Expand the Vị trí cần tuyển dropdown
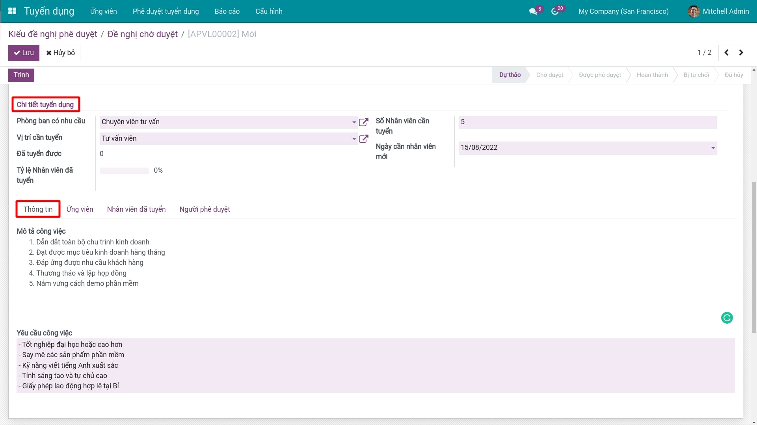Image resolution: width=757 pixels, height=425 pixels. point(353,139)
